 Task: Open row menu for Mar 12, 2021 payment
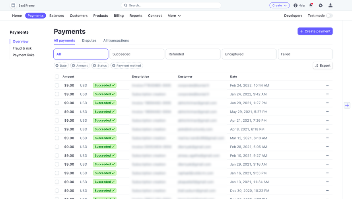327,138
